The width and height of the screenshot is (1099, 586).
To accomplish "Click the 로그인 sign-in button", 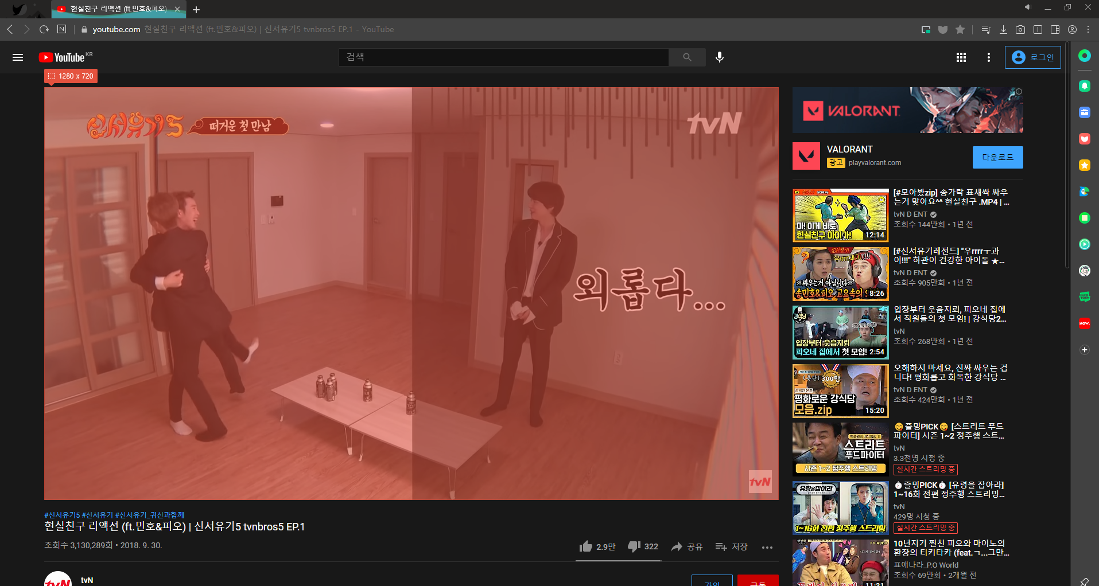I will [1033, 57].
